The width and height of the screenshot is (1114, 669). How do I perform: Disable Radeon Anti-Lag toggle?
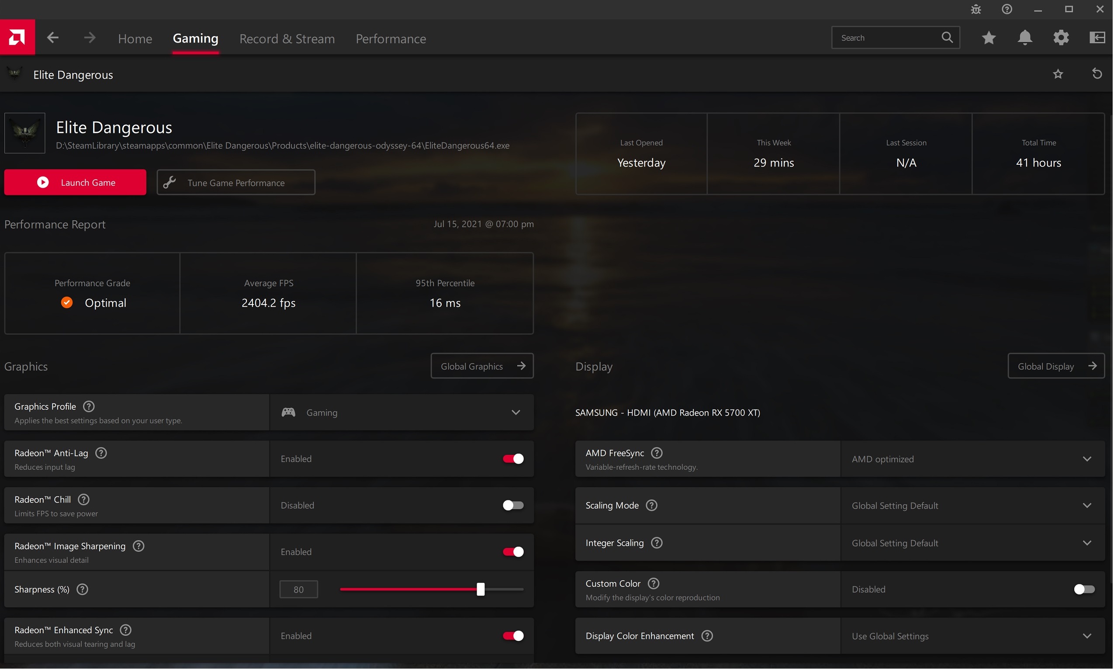[x=513, y=459]
